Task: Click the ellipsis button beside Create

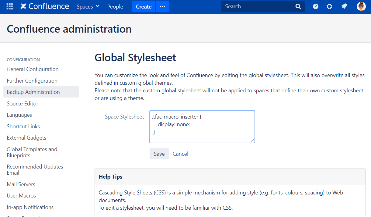Action: 162,6
